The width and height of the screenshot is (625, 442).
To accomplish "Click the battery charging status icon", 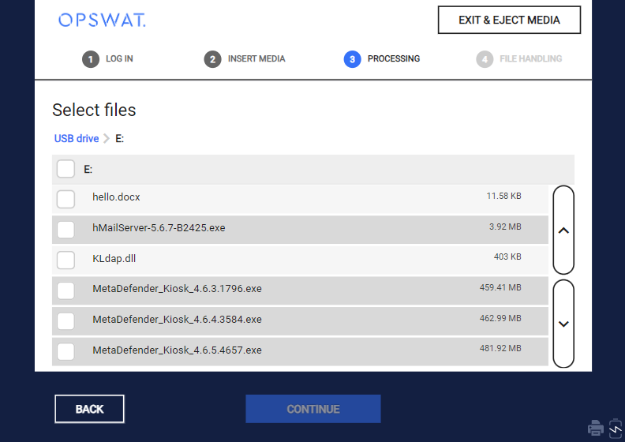I will tap(616, 428).
